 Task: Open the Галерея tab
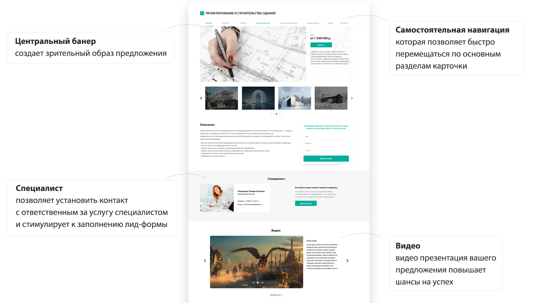pyautogui.click(x=209, y=23)
